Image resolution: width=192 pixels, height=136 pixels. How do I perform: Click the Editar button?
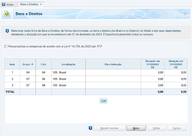pyautogui.click(x=156, y=128)
